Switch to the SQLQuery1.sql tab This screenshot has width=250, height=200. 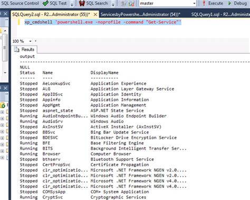(x=220, y=14)
